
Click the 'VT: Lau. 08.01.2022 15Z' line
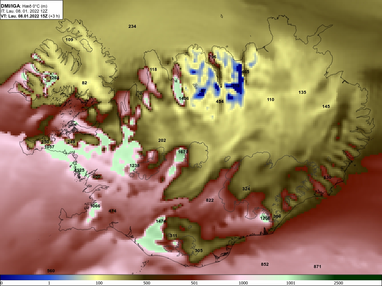(x=30, y=16)
